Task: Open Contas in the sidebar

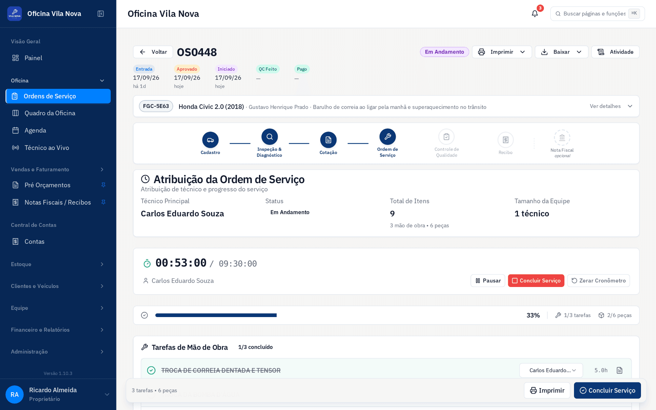Action: pos(58,242)
